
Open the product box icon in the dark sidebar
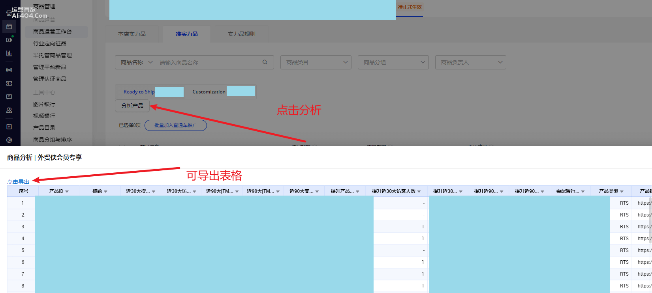(9, 27)
